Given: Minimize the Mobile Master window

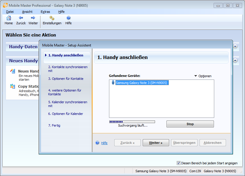Looking at the screenshot, I should click(x=218, y=6).
